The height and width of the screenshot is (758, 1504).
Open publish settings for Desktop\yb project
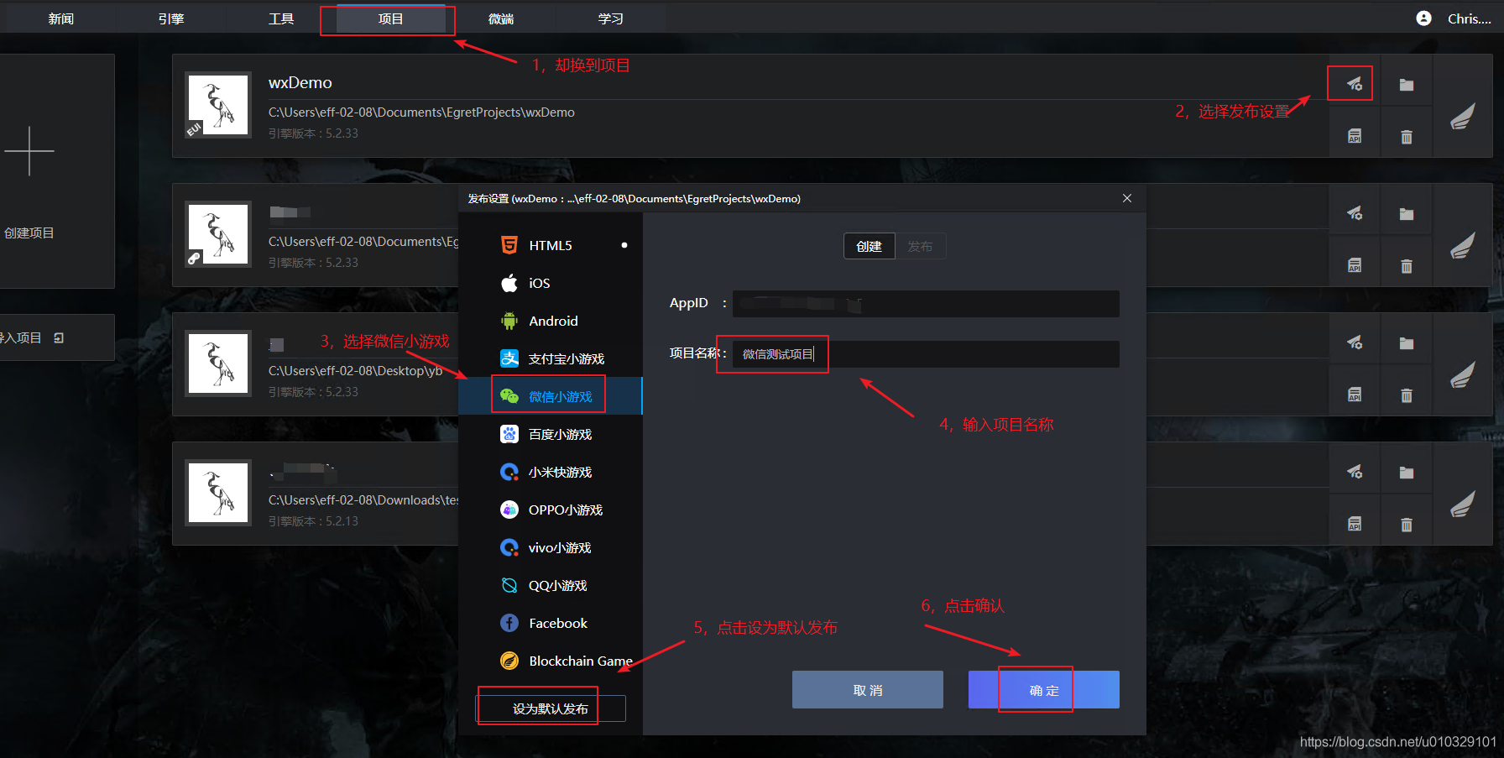pos(1355,342)
